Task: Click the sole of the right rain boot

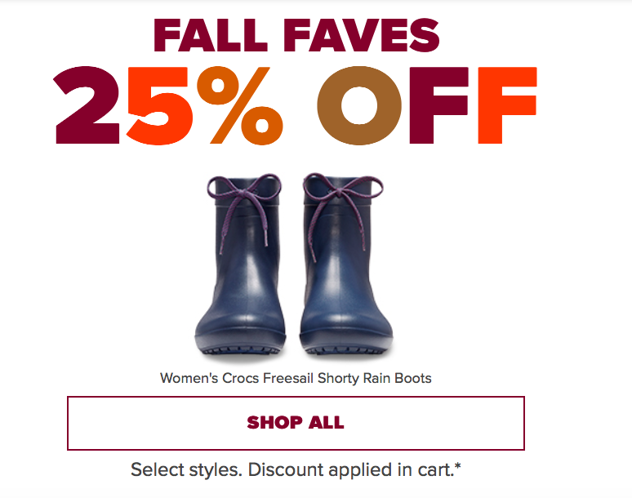Action: (346, 349)
